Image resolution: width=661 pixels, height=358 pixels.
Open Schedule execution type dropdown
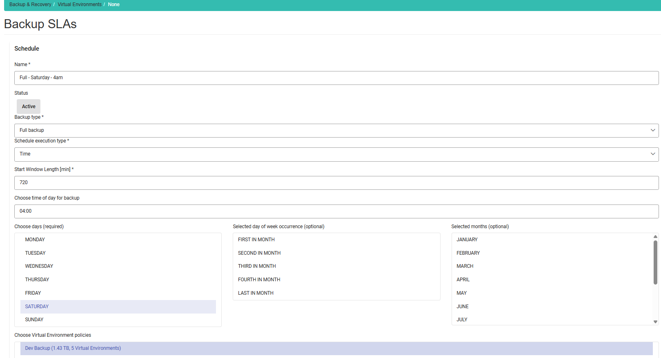click(x=336, y=154)
